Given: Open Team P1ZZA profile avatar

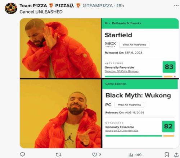Looking at the screenshot, I should click(11, 8).
